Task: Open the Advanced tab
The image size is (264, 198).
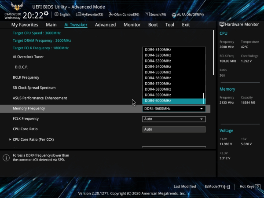Action: (106, 25)
